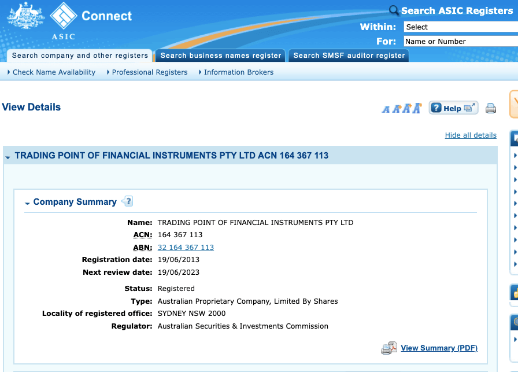Click the Name or Number search field
The height and width of the screenshot is (372, 518).
click(x=461, y=41)
